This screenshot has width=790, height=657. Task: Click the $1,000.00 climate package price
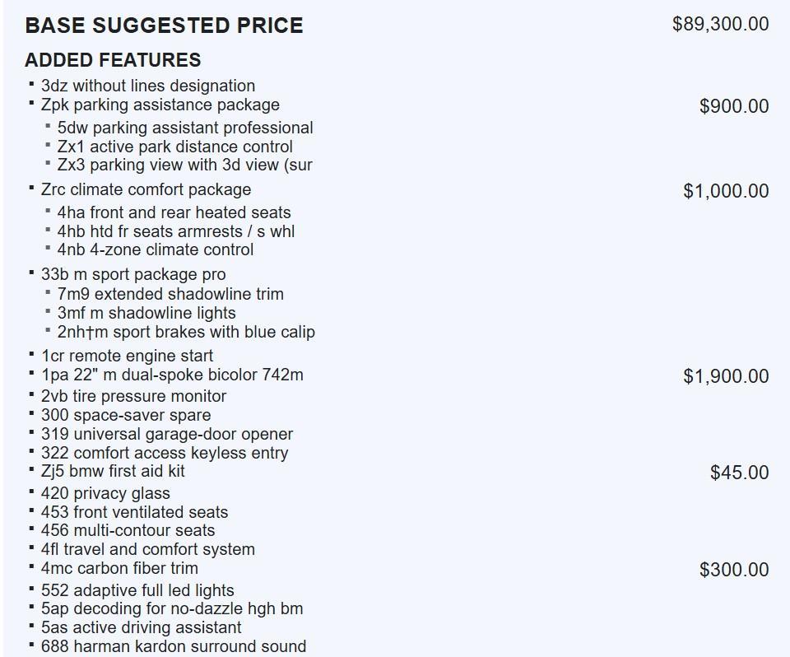click(725, 191)
